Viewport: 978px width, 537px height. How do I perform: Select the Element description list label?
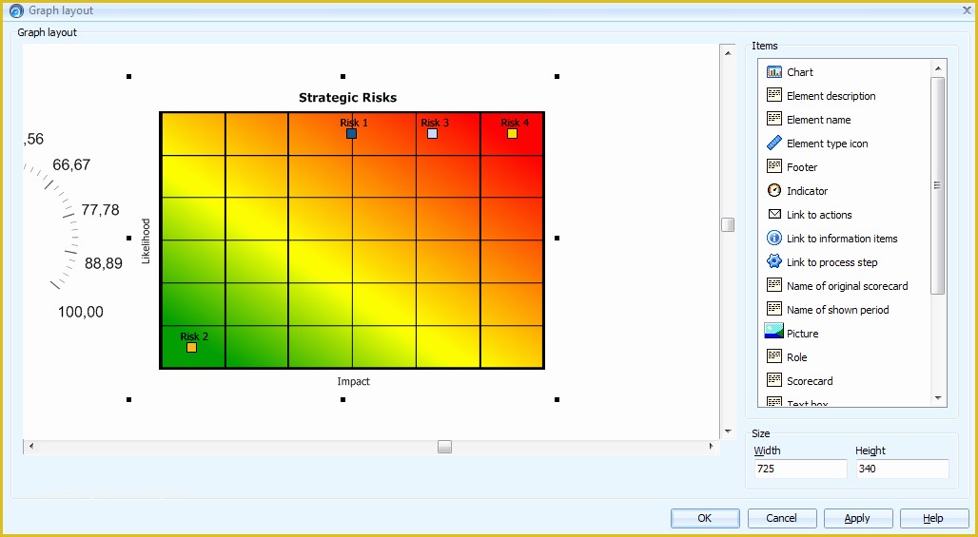831,96
